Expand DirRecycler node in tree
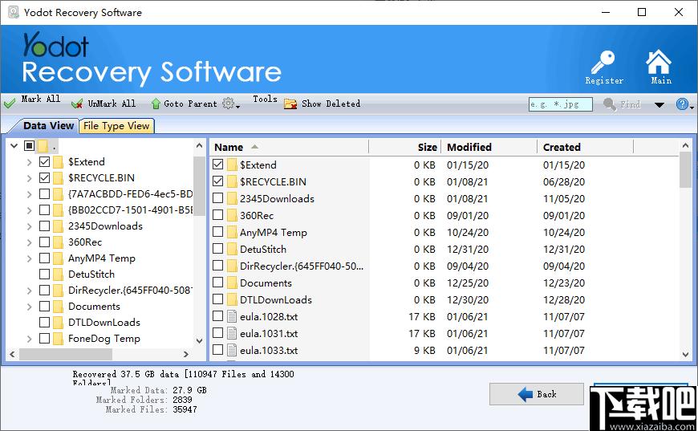 pos(30,291)
